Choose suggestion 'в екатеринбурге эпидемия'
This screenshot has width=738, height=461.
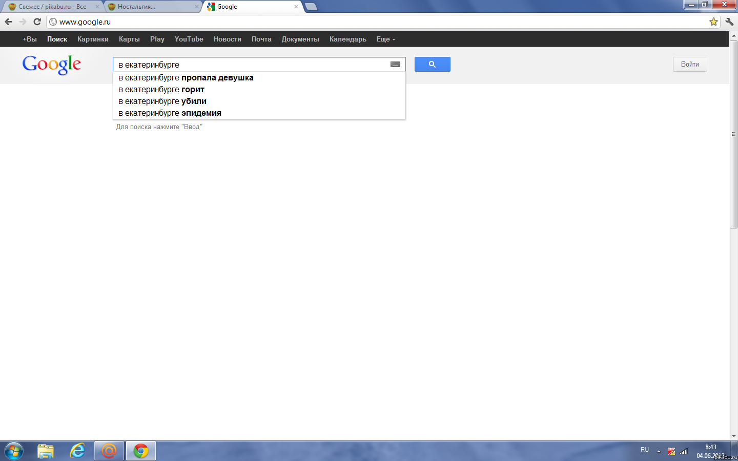[259, 113]
